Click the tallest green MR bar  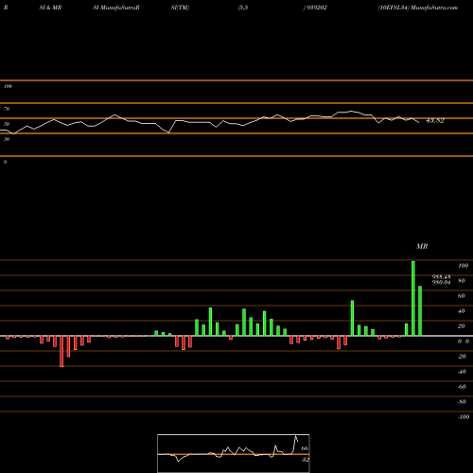tap(413, 298)
